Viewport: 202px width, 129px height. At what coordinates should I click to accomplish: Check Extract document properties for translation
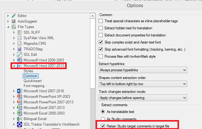(101, 35)
